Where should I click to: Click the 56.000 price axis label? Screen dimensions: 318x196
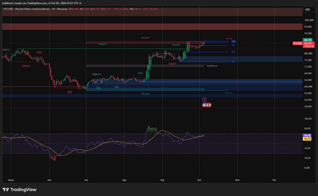pyautogui.click(x=308, y=93)
